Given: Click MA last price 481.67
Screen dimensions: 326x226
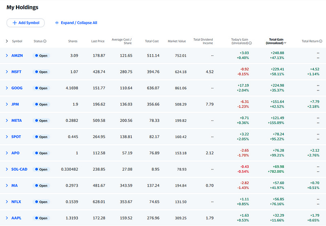Looking at the screenshot, I should 99,186.
